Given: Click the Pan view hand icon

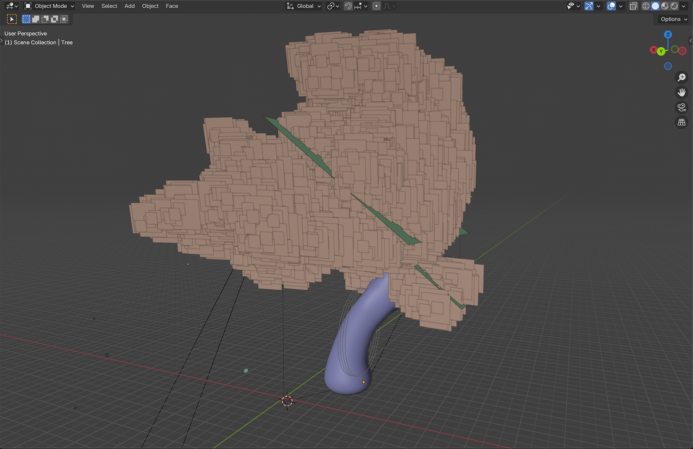Looking at the screenshot, I should point(681,92).
